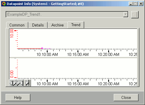Click the compress time range arrows button

20,83
